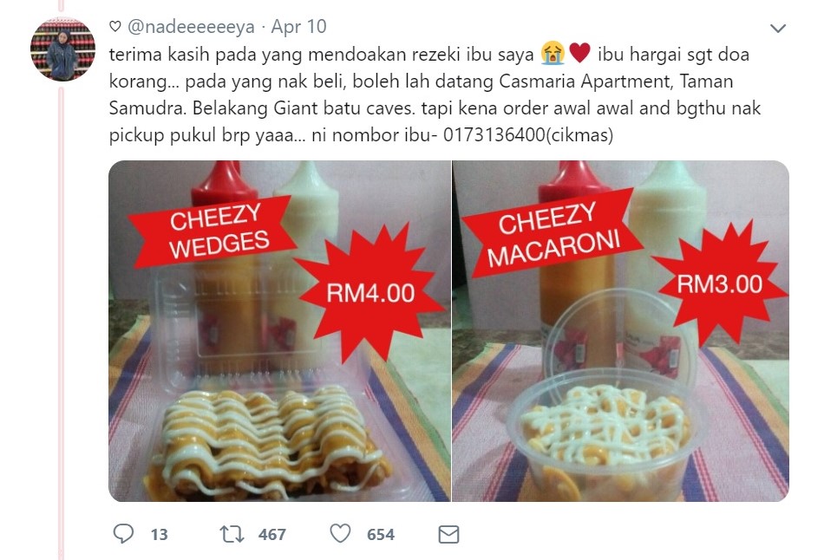Click the RM3.00 price starburst
This screenshot has width=824, height=560.
[719, 284]
